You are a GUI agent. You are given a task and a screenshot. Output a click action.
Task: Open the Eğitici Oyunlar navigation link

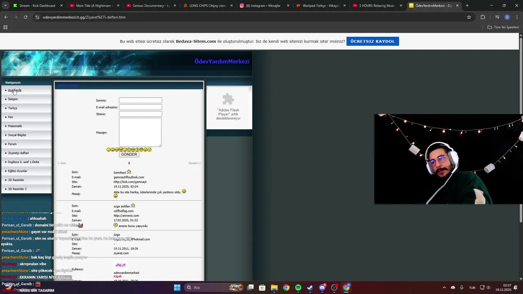[18, 171]
